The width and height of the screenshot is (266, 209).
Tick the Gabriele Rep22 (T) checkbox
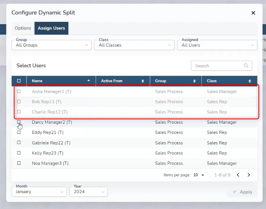point(19,142)
